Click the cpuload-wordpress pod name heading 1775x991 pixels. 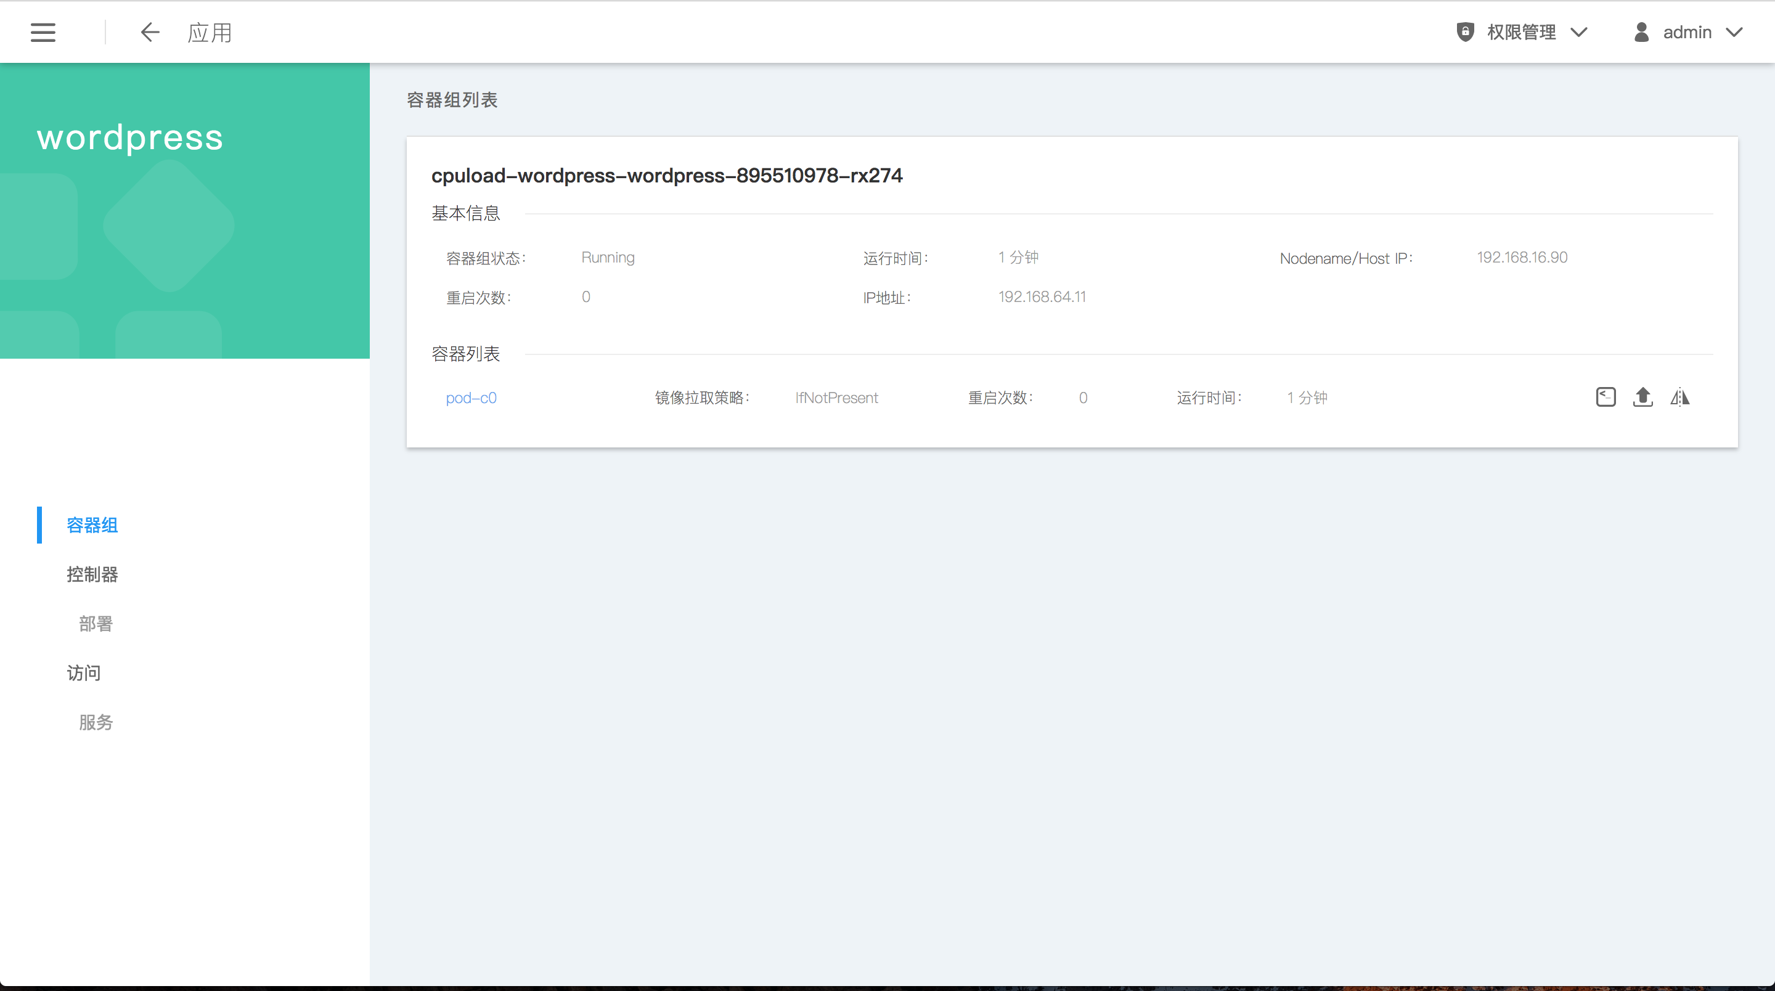666,176
